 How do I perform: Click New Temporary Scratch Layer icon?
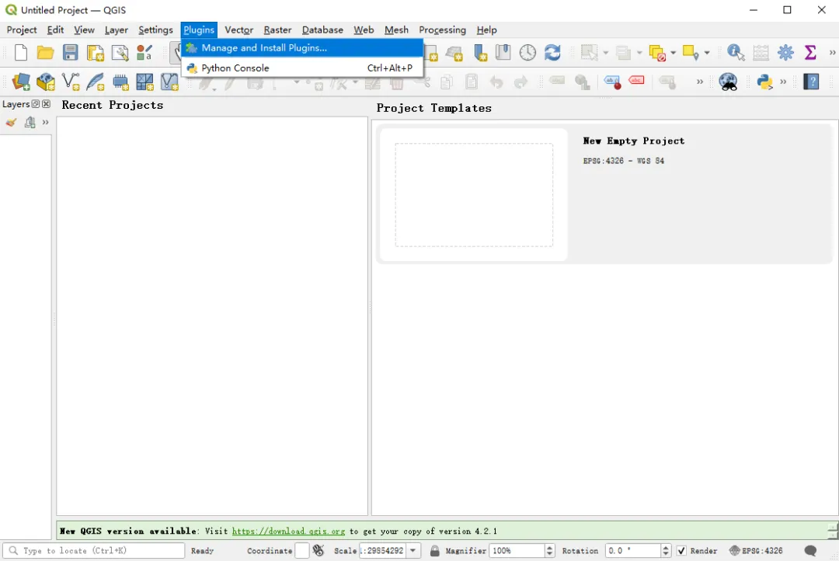click(x=120, y=82)
